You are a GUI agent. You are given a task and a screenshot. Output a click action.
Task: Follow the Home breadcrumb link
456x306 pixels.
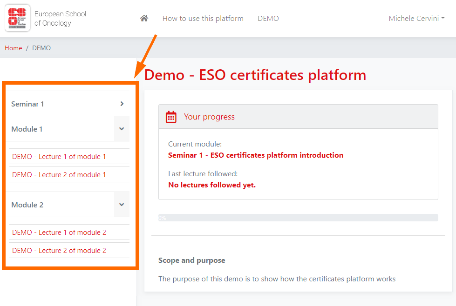pyautogui.click(x=14, y=48)
